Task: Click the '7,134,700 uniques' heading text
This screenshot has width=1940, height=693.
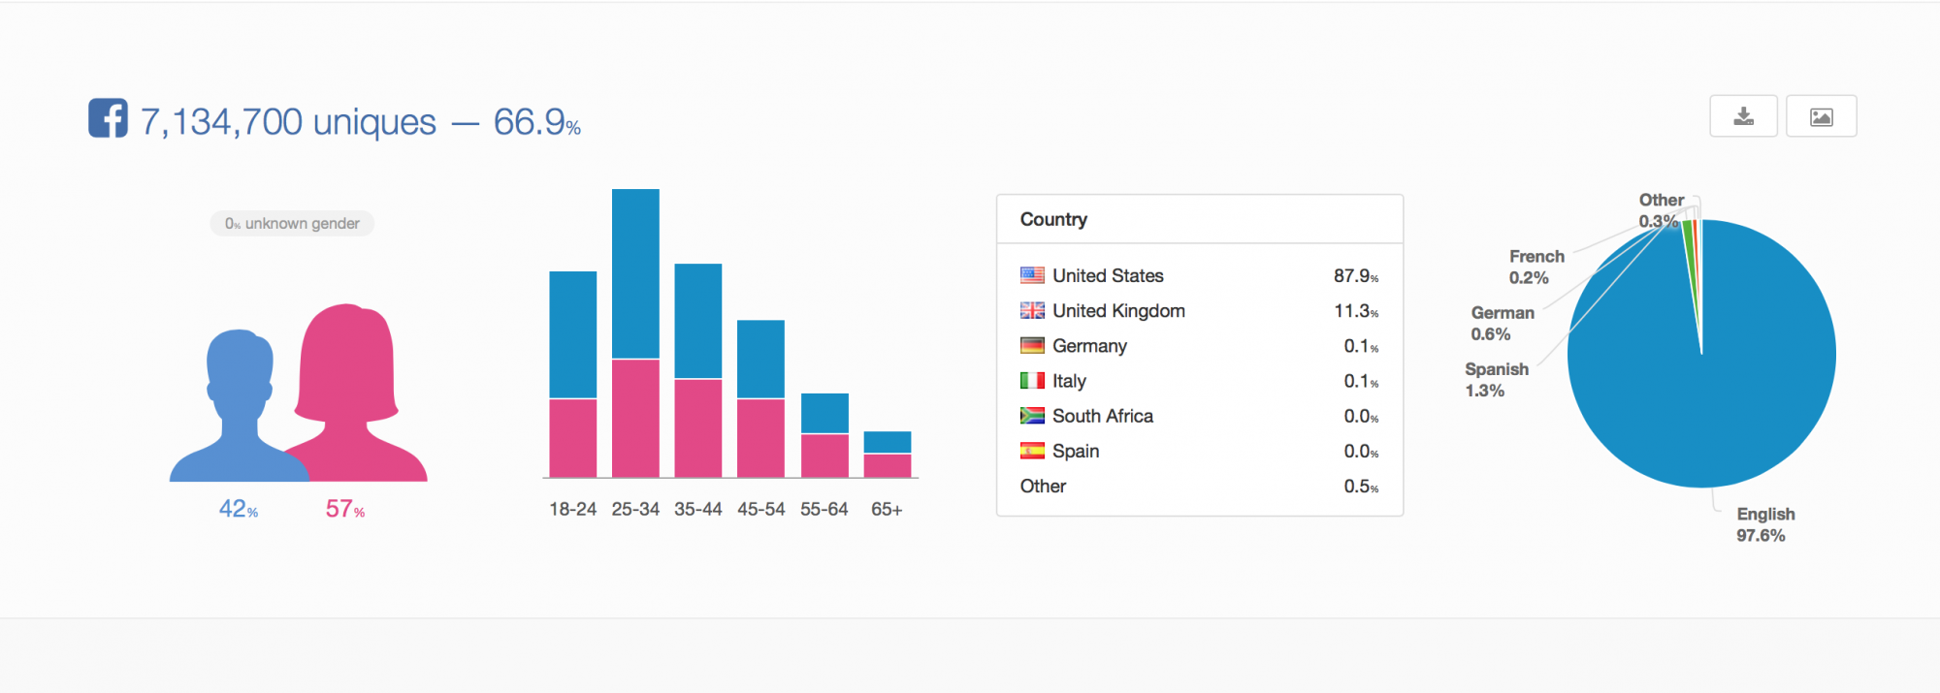Action: (288, 122)
